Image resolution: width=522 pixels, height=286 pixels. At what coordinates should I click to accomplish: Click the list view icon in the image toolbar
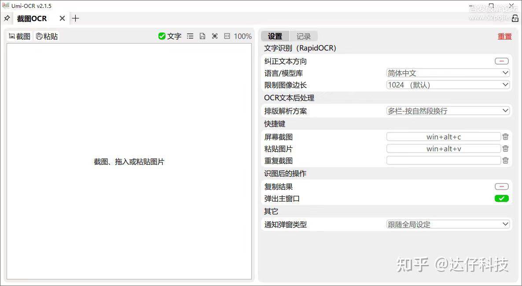190,36
